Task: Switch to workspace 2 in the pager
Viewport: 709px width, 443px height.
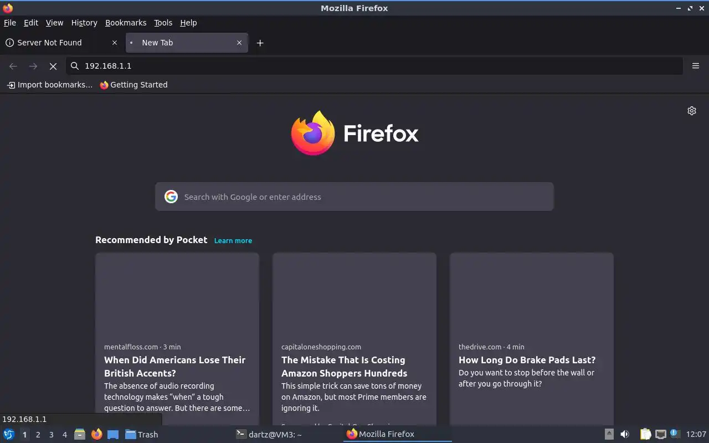Action: (38, 435)
